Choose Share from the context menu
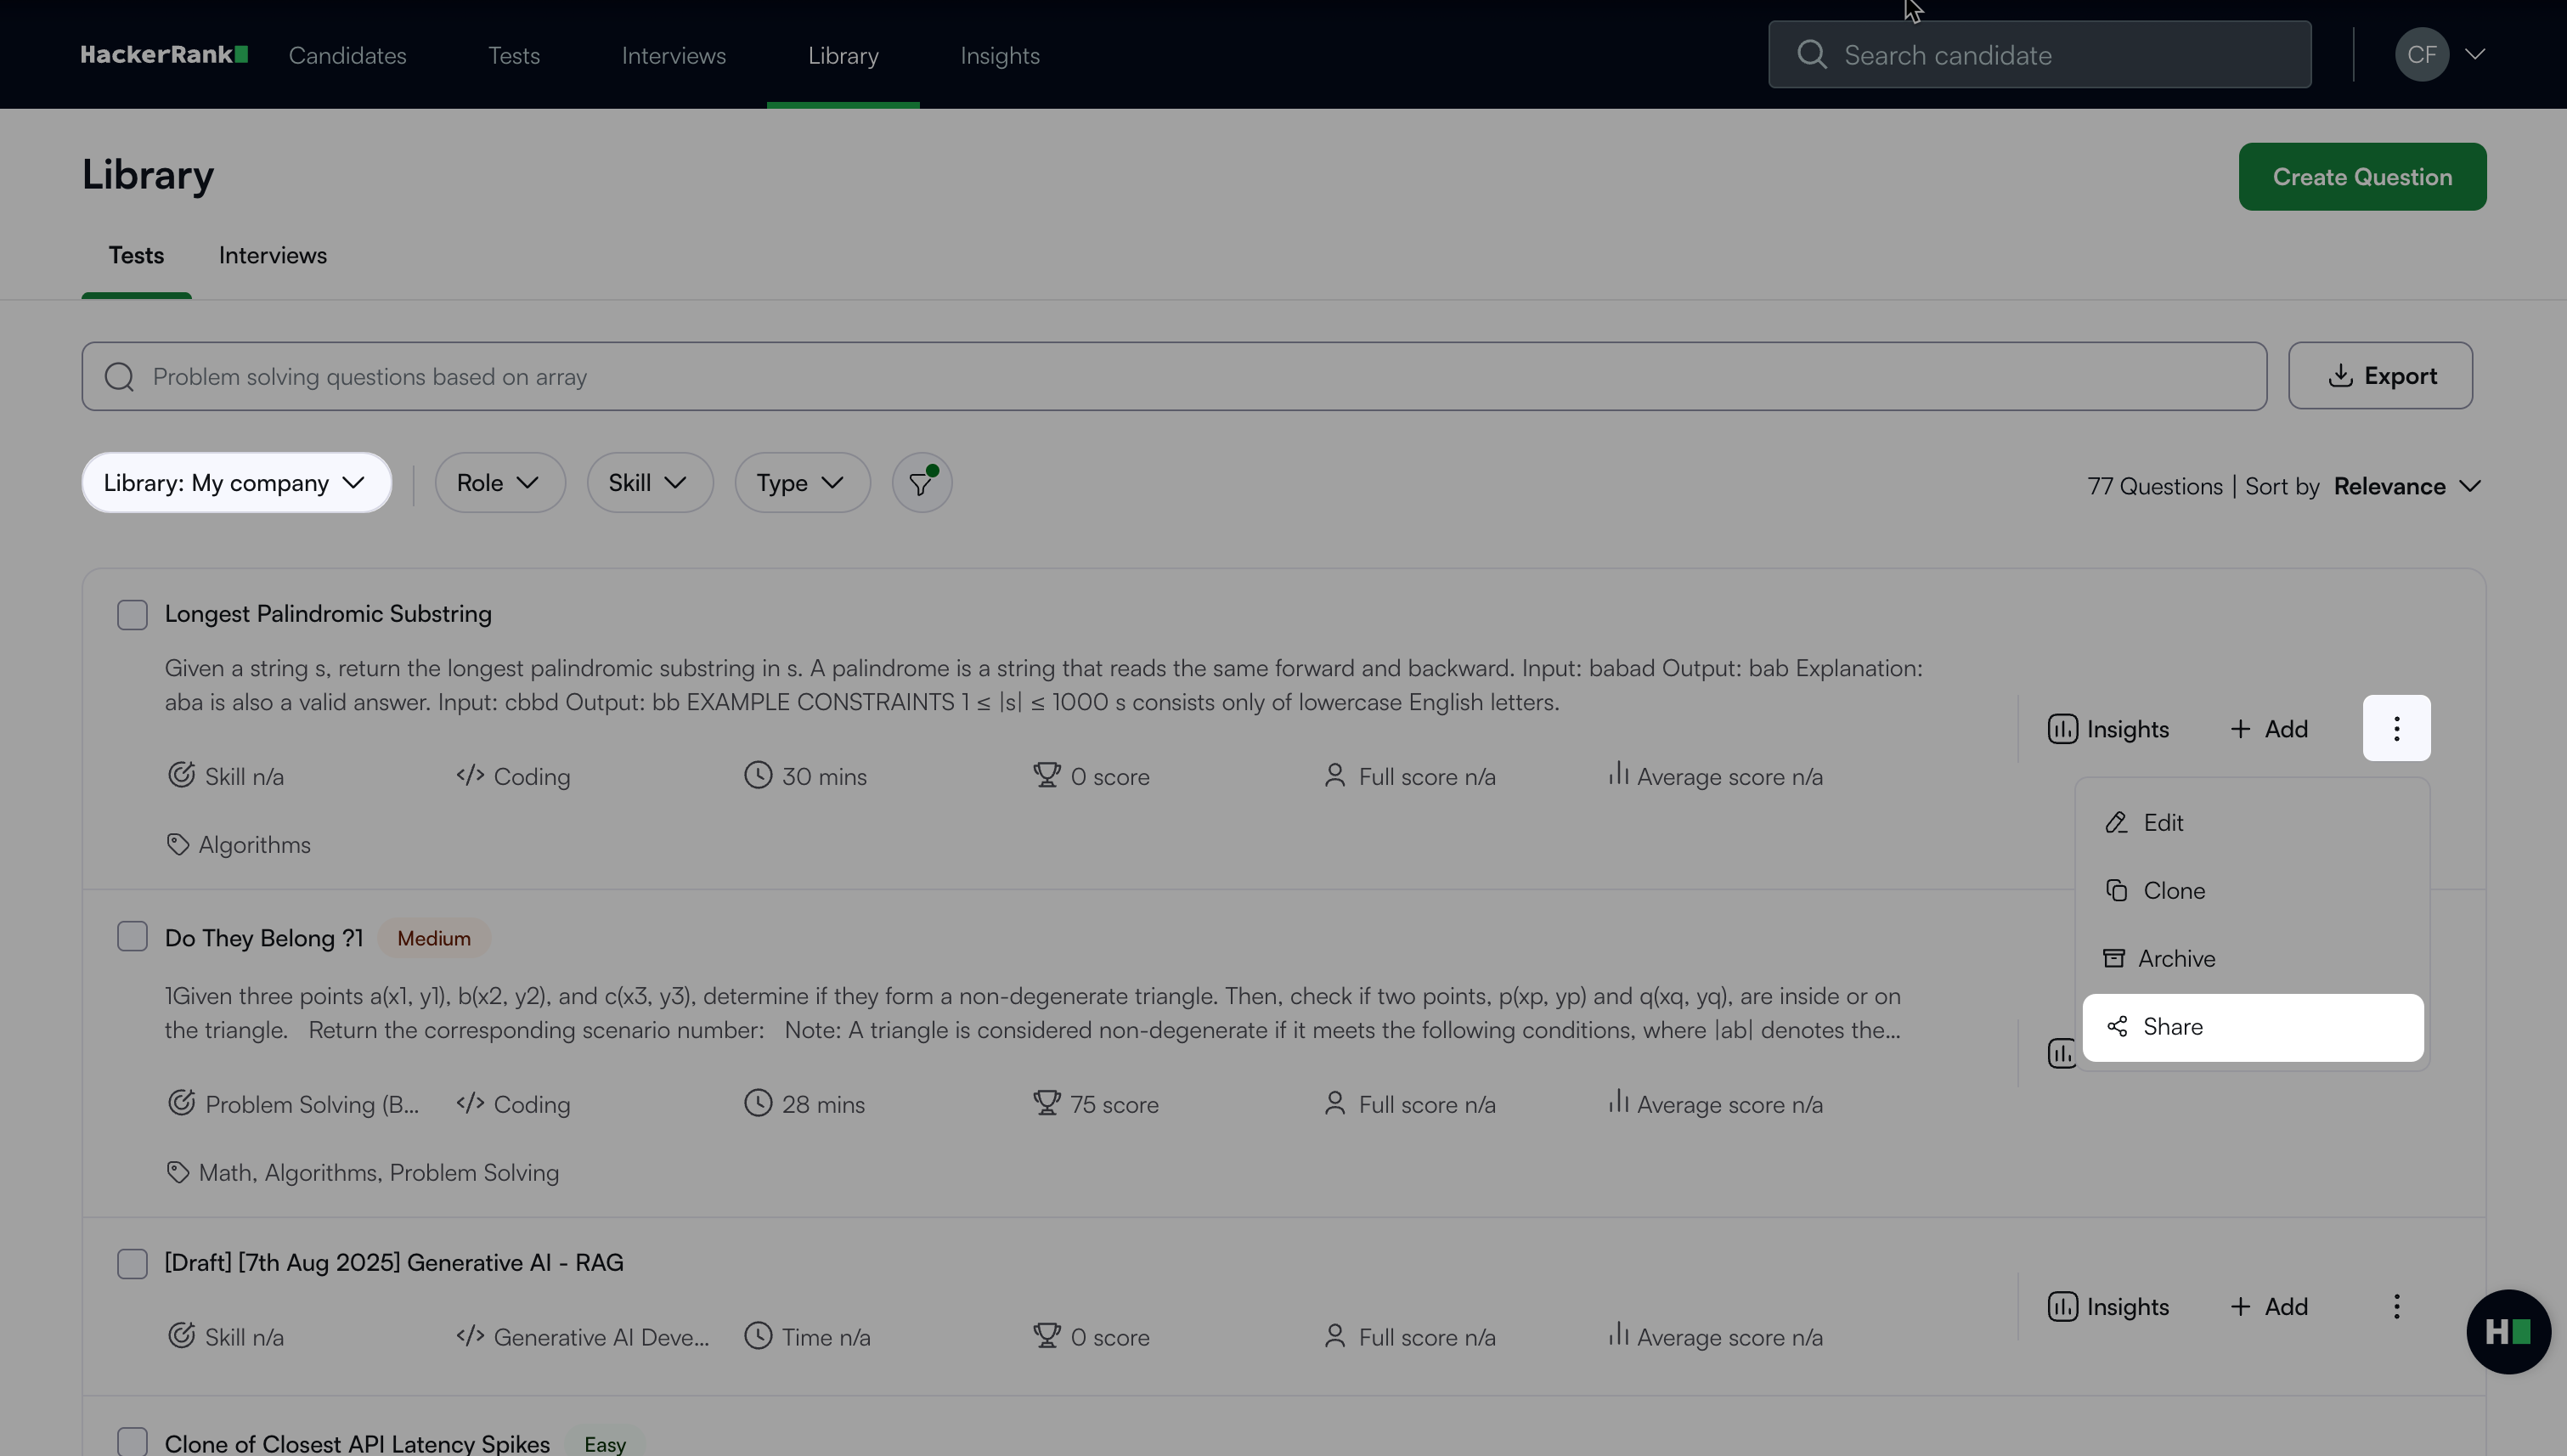Viewport: 2567px width, 1456px height. [2252, 1027]
